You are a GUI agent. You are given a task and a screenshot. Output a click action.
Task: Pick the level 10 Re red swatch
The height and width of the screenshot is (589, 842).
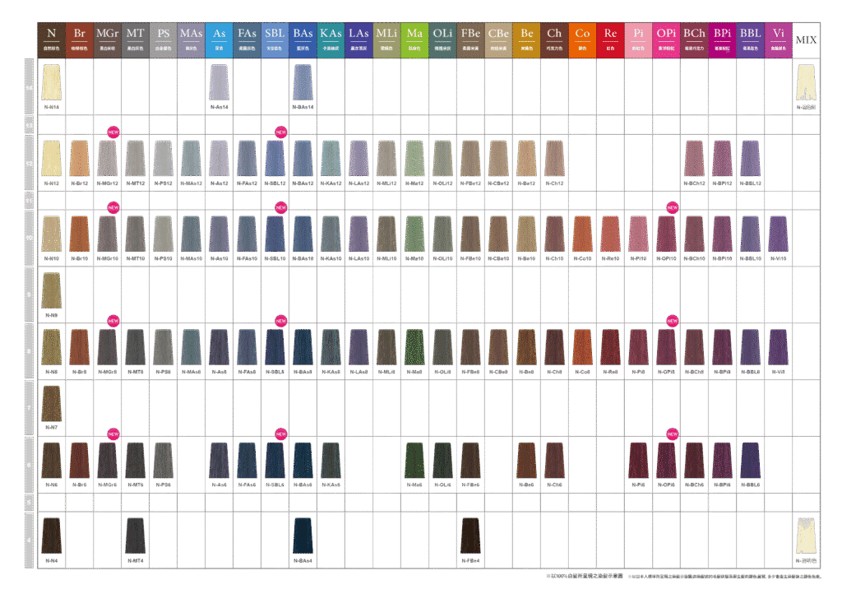coord(610,234)
